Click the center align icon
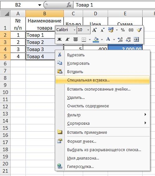The image size is (155, 176). point(75,39)
